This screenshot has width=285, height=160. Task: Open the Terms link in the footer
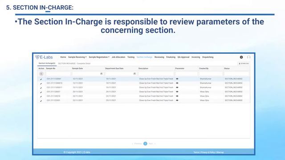196,152
